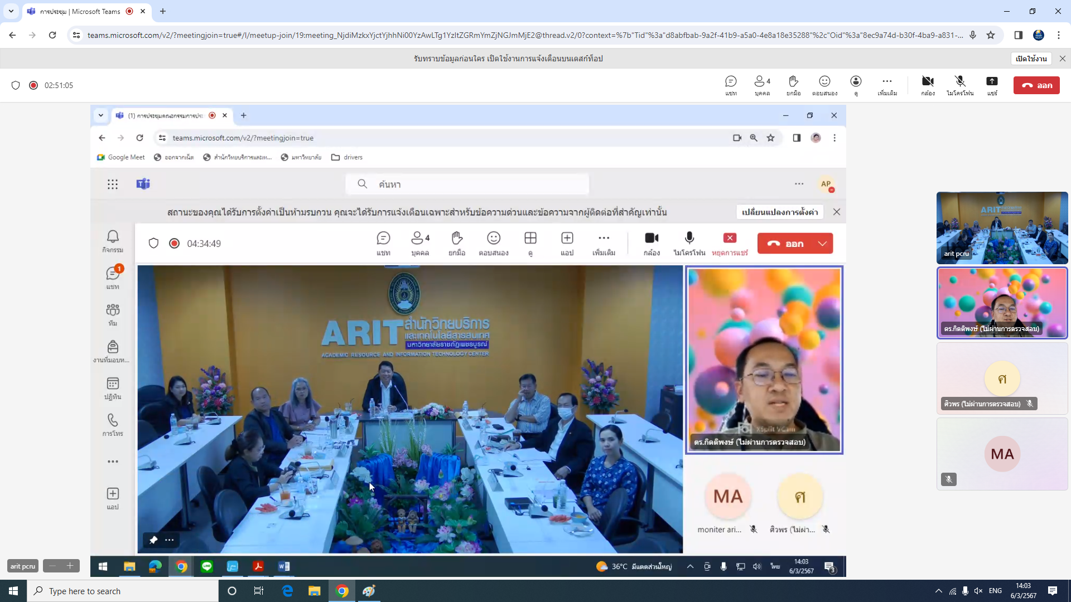
Task: Open Teams section in the sidebar
Action: 113,314
